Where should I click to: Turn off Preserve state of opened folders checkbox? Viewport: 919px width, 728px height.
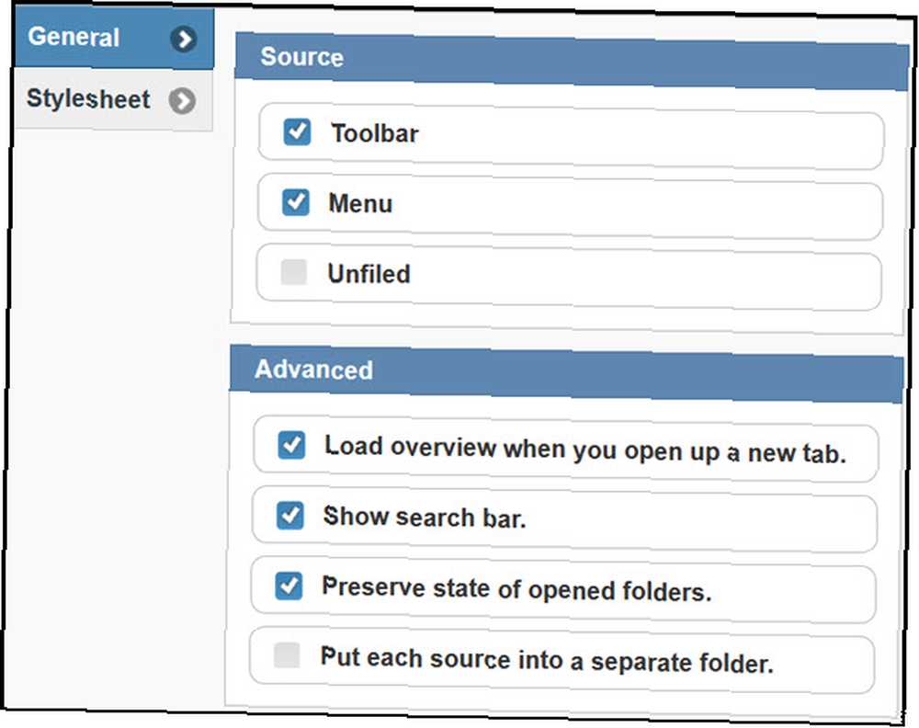pyautogui.click(x=289, y=586)
